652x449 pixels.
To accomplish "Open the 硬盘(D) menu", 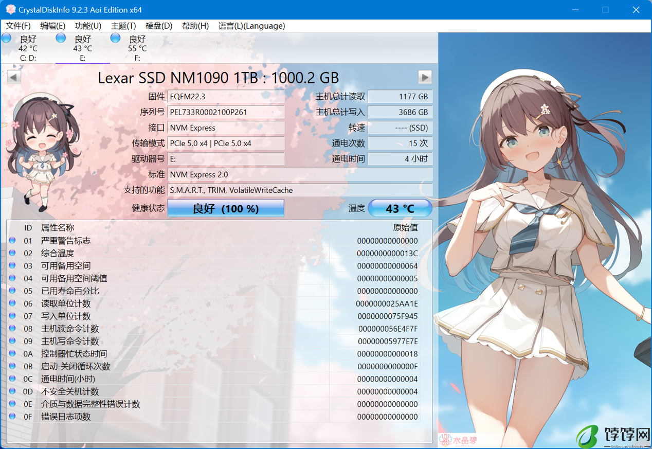I will coord(159,26).
